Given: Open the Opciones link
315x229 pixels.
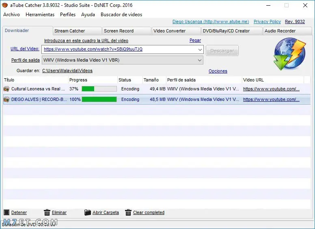Looking at the screenshot, I should [218, 71].
